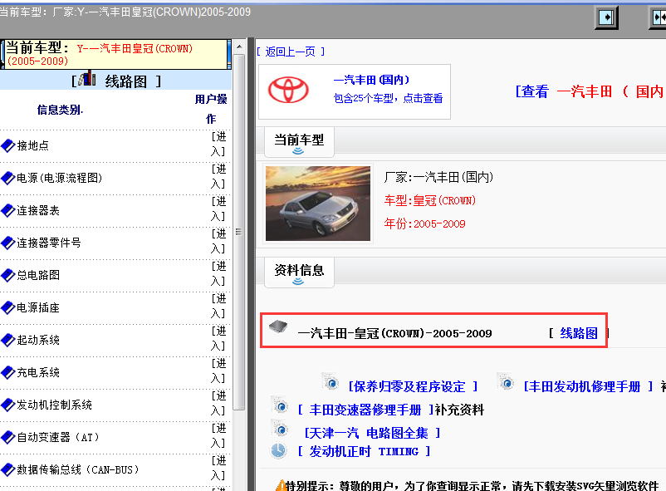Screen dimensions: 666x491
Task: Select the 当前车型 tab
Action: tap(299, 142)
